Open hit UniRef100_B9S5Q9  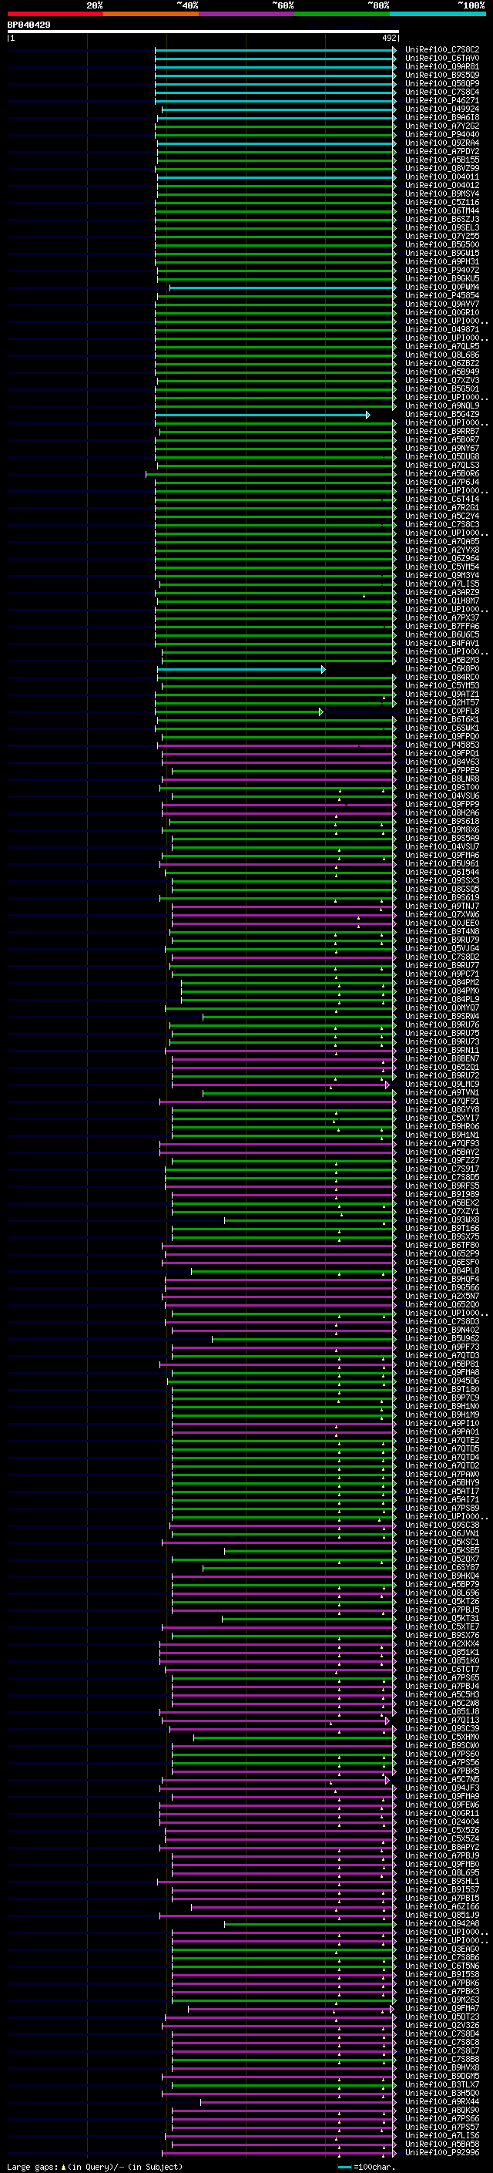(441, 75)
